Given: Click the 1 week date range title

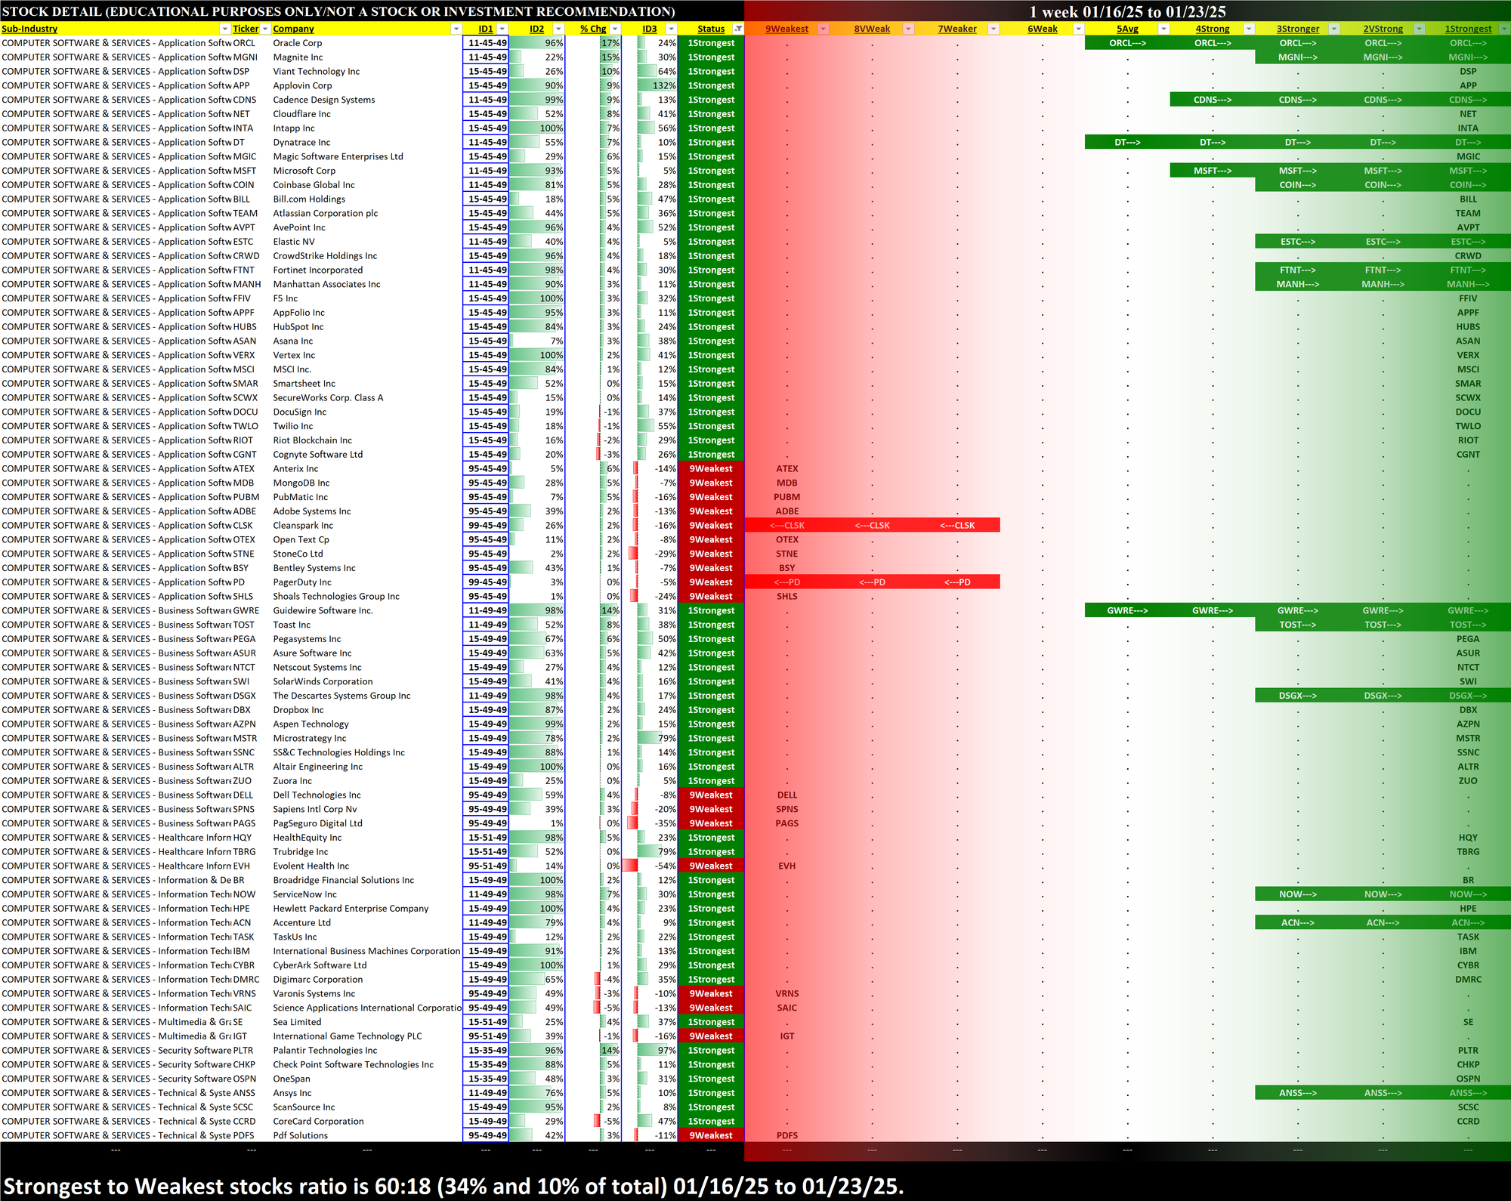Looking at the screenshot, I should coord(1126,11).
